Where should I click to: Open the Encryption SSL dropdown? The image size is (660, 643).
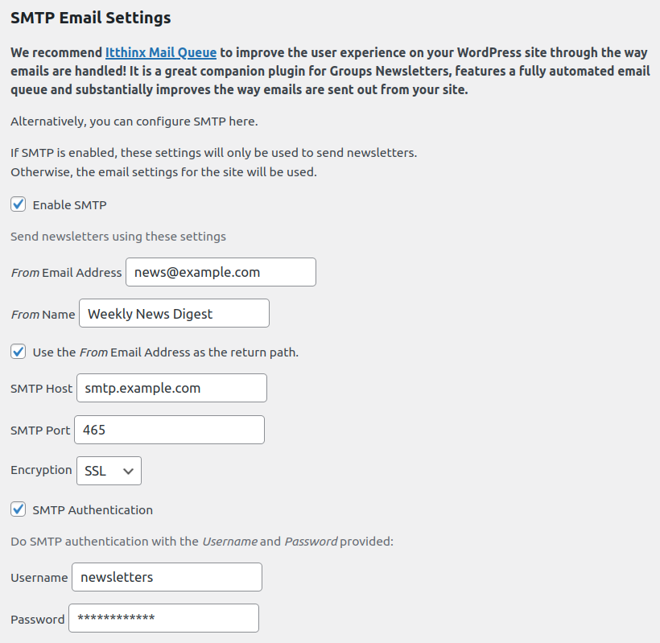(x=109, y=472)
